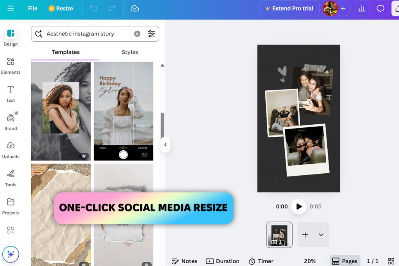The image size is (399, 266).
Task: Open the Elements panel
Action: (x=11, y=65)
